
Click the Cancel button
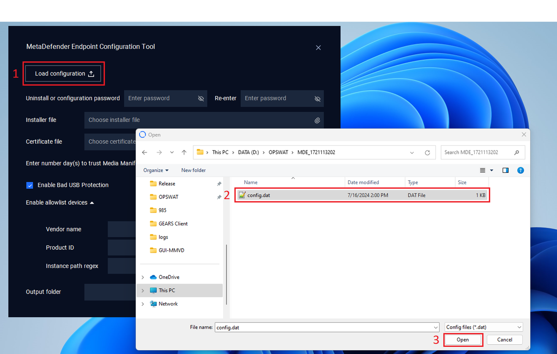pyautogui.click(x=505, y=340)
